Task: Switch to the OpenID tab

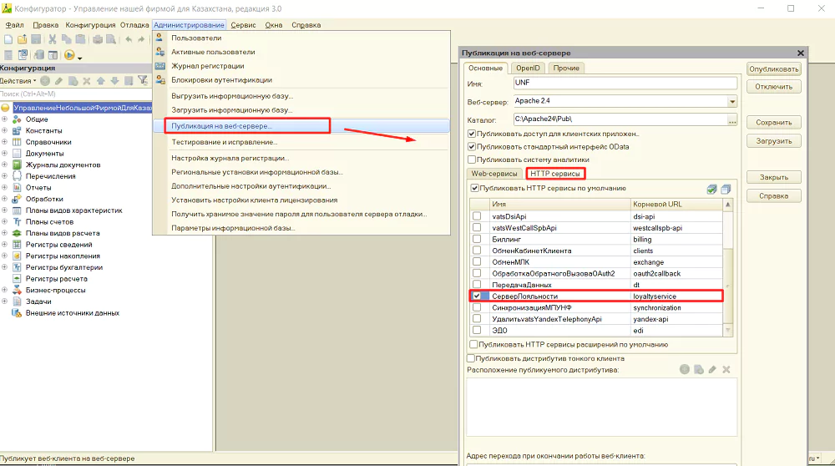Action: 528,68
